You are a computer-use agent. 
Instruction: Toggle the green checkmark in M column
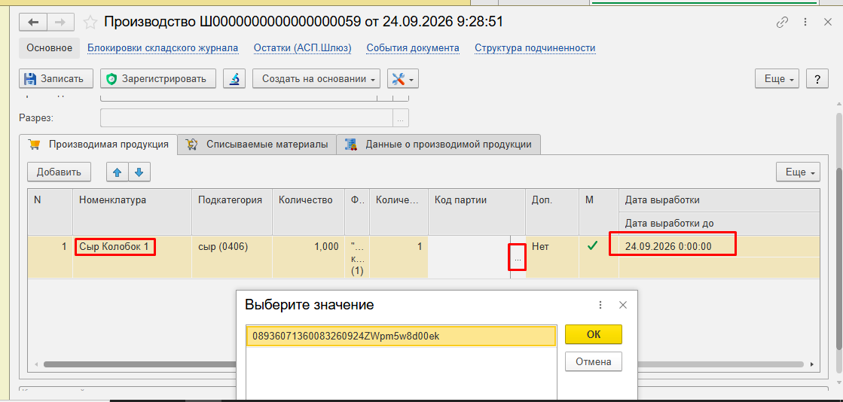(x=592, y=246)
